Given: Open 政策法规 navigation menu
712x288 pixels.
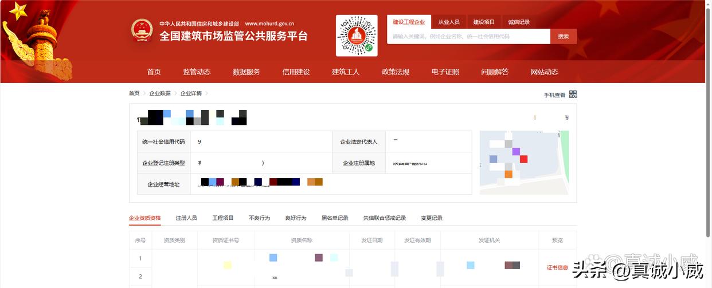Looking at the screenshot, I should (x=396, y=72).
